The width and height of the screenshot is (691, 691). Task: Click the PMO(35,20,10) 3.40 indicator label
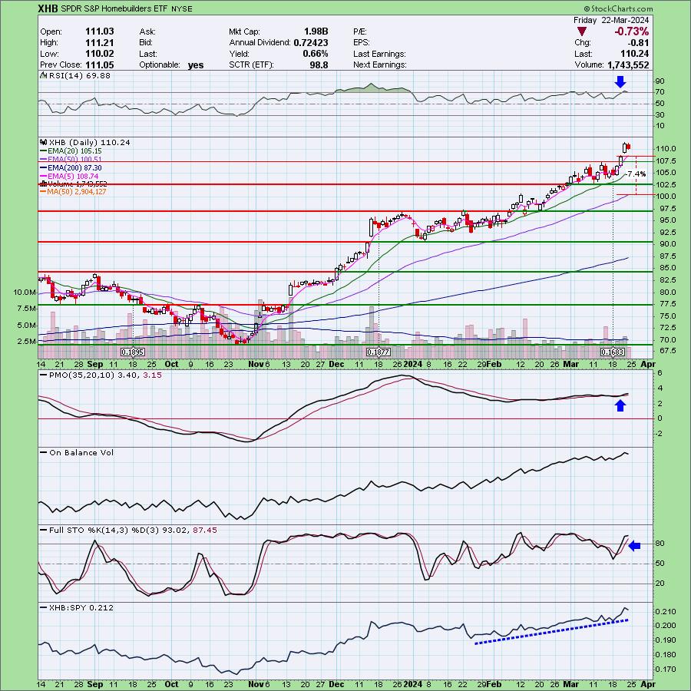(x=101, y=375)
